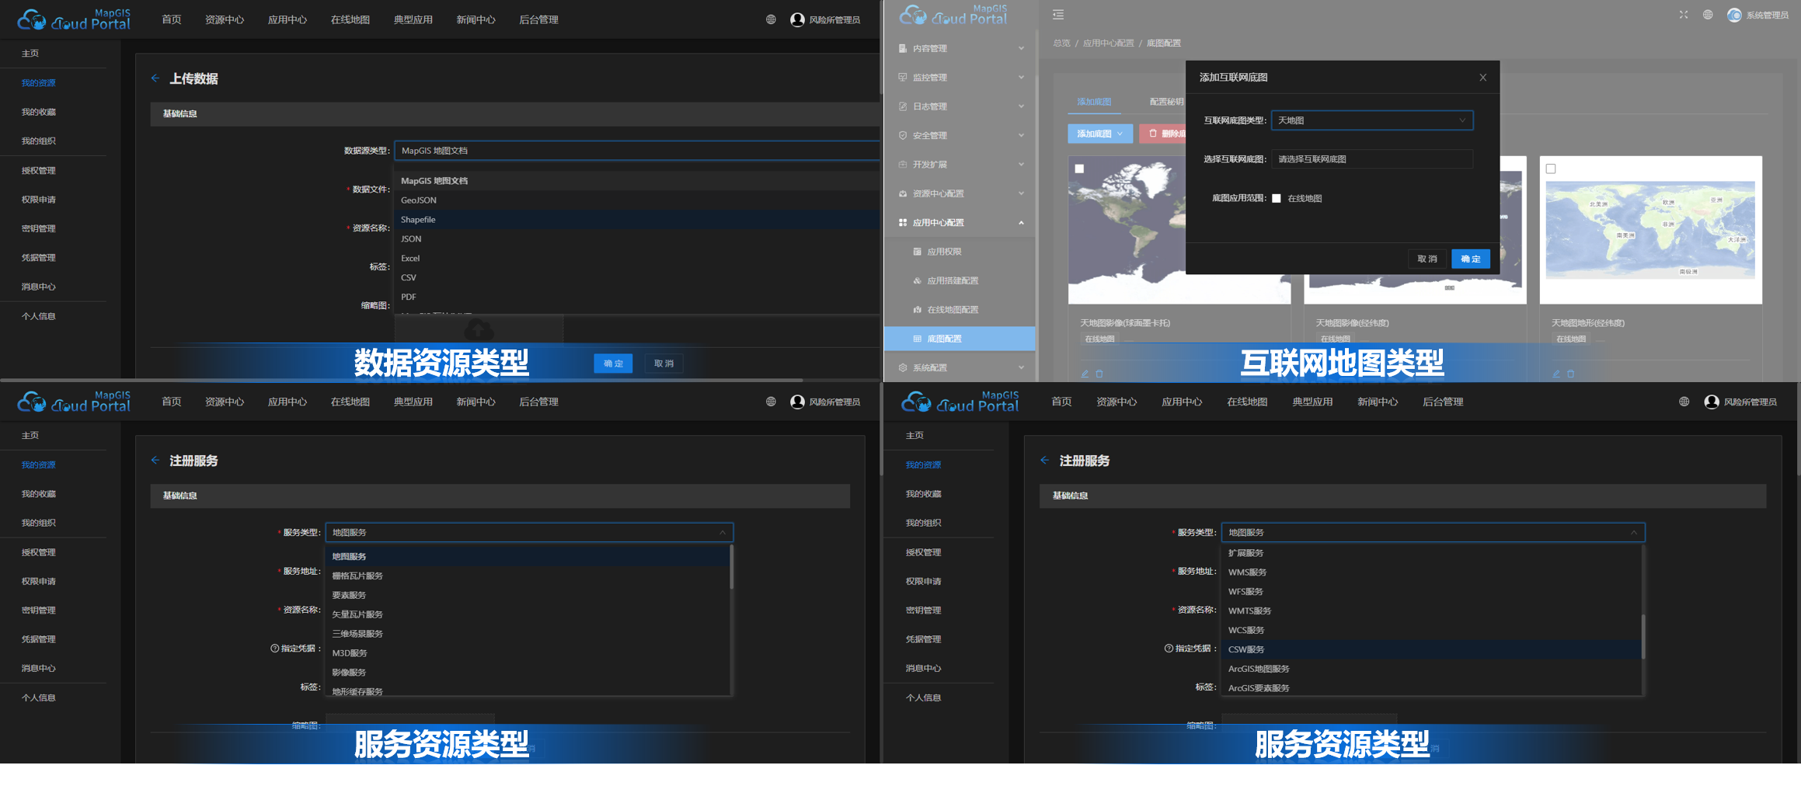Click 确定 in the 添加互联网底图 dialog
This screenshot has height=800, width=1801.
tap(1470, 259)
